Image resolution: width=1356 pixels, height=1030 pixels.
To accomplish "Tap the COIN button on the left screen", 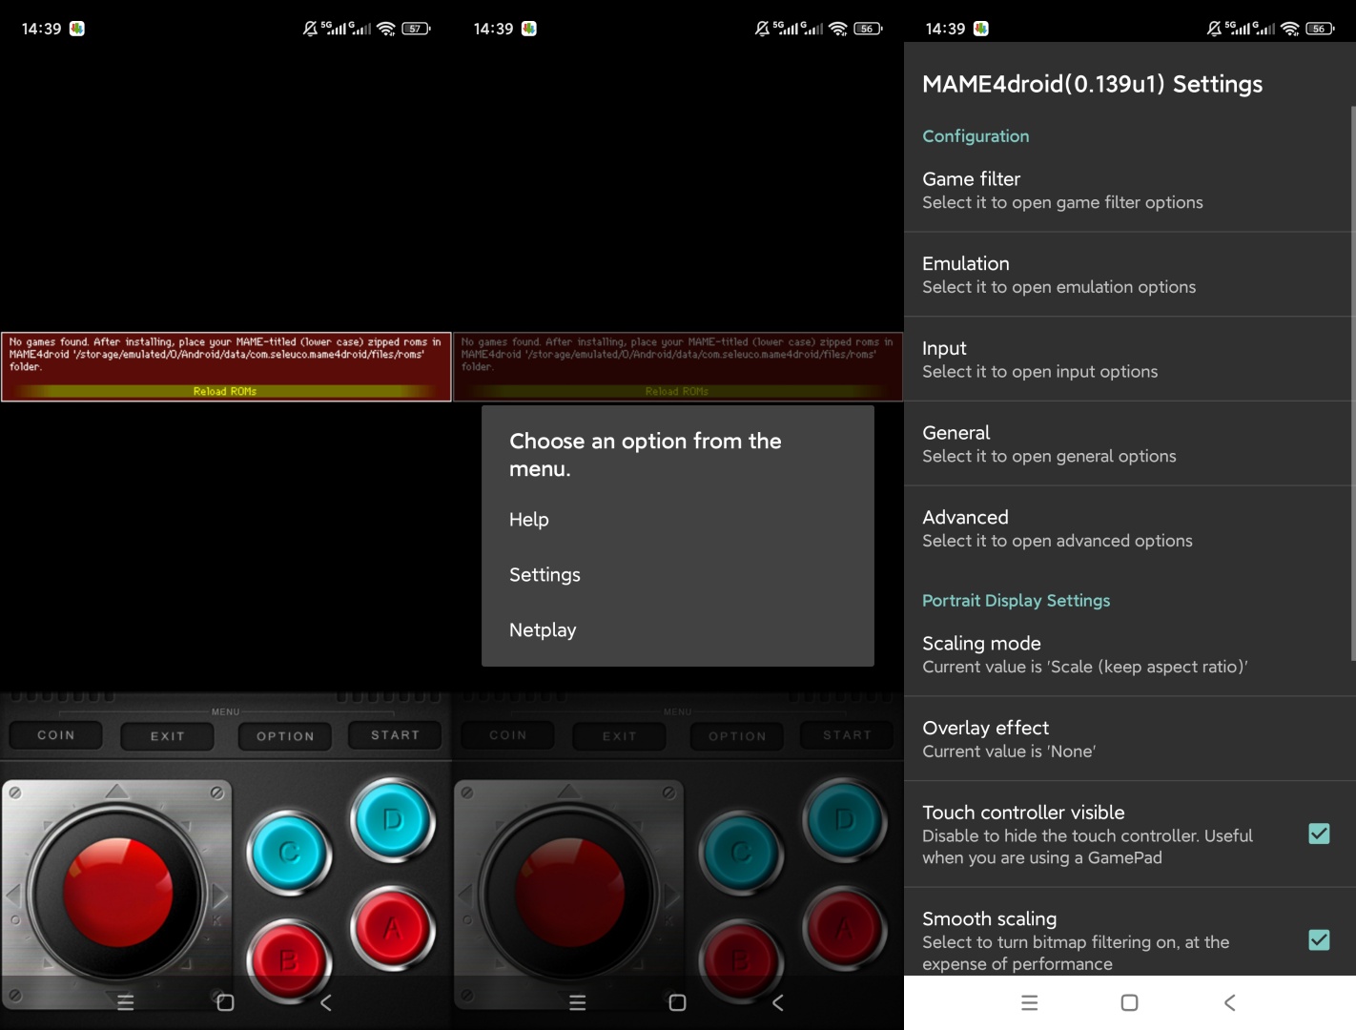I will [56, 735].
